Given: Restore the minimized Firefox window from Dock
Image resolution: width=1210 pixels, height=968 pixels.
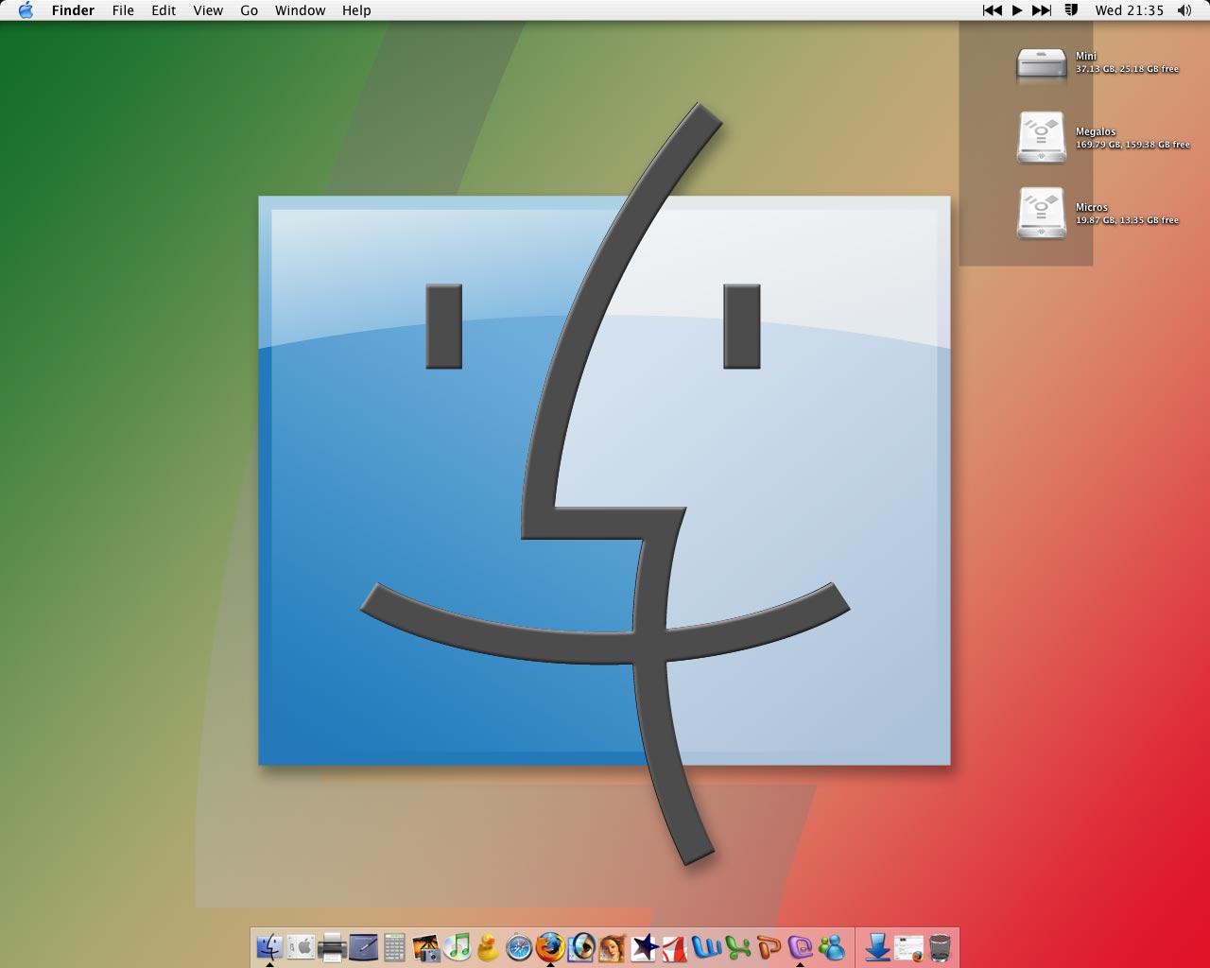Looking at the screenshot, I should click(x=908, y=946).
